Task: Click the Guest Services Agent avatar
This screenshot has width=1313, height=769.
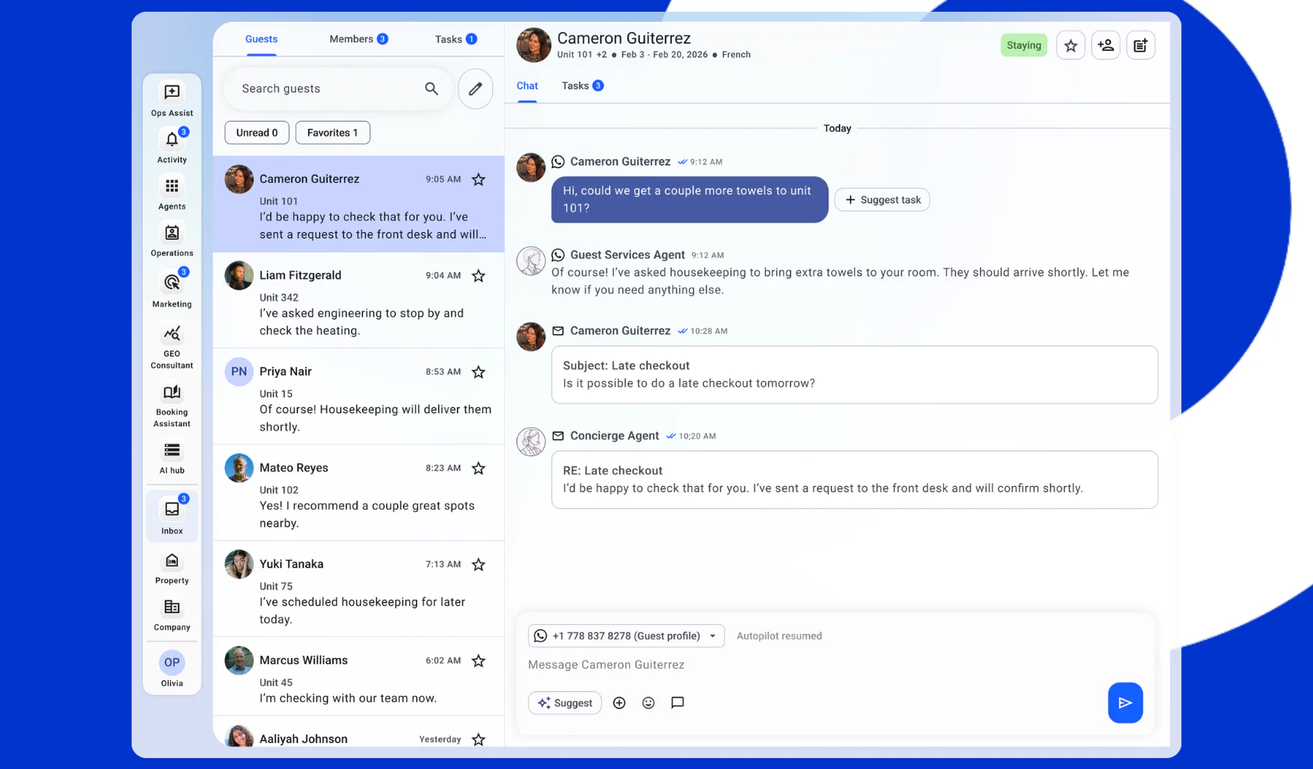Action: point(531,261)
